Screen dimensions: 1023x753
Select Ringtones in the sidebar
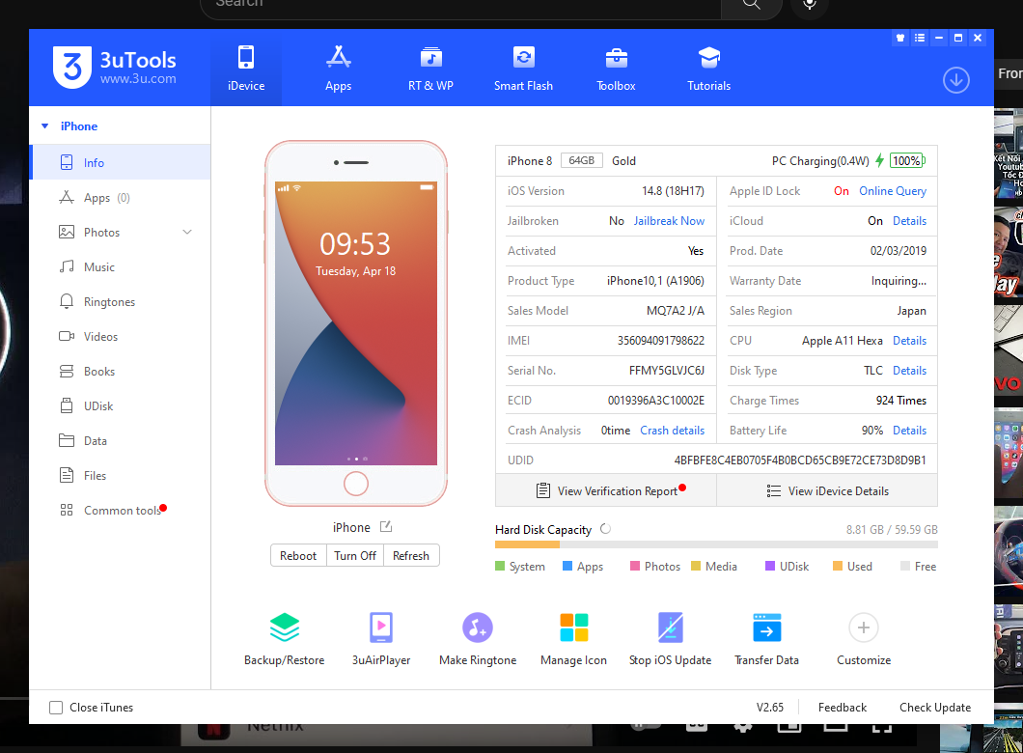(x=109, y=302)
